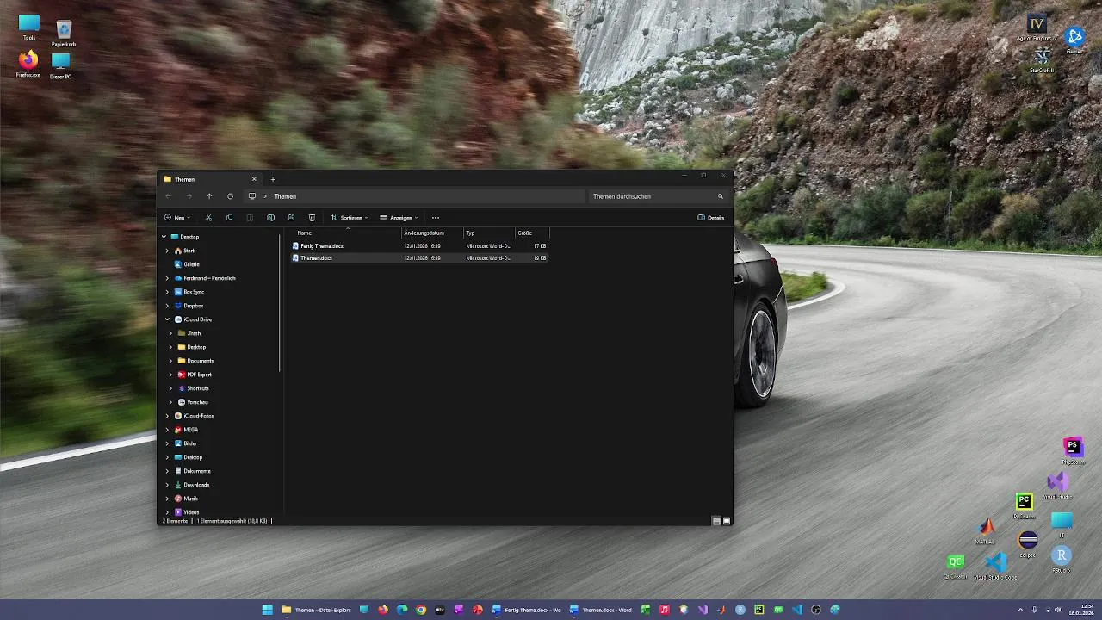Viewport: 1102px width, 620px height.
Task: Expand the Downloads tree node
Action: point(167,485)
